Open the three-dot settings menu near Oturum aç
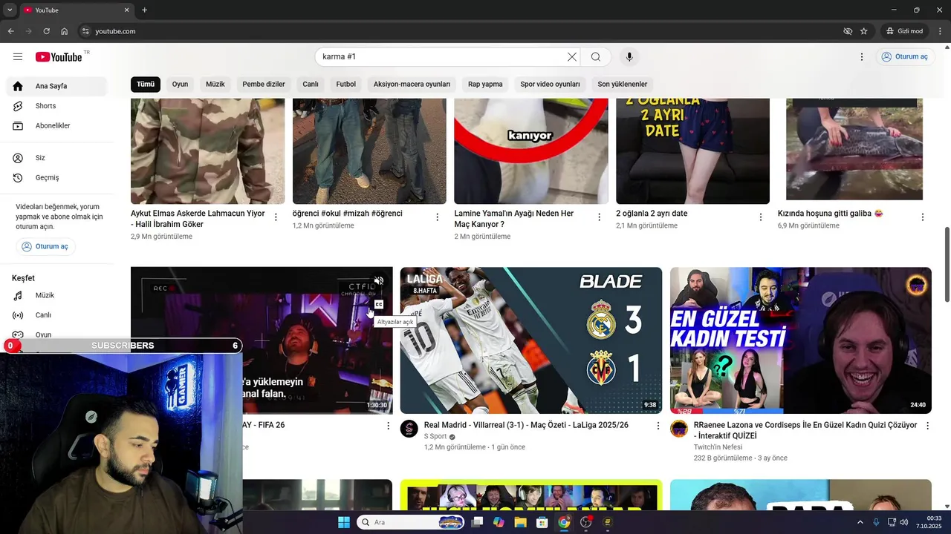 pos(862,57)
